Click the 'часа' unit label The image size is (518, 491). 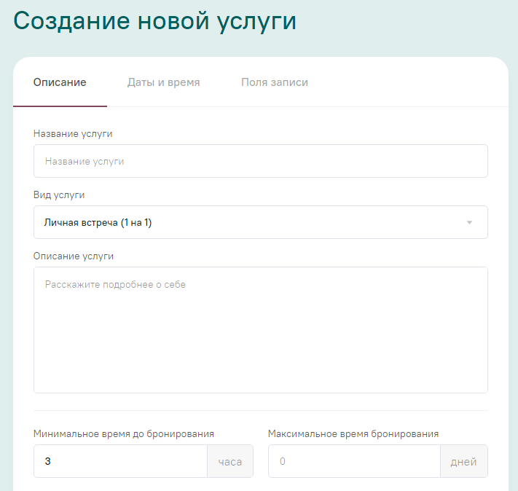(230, 461)
